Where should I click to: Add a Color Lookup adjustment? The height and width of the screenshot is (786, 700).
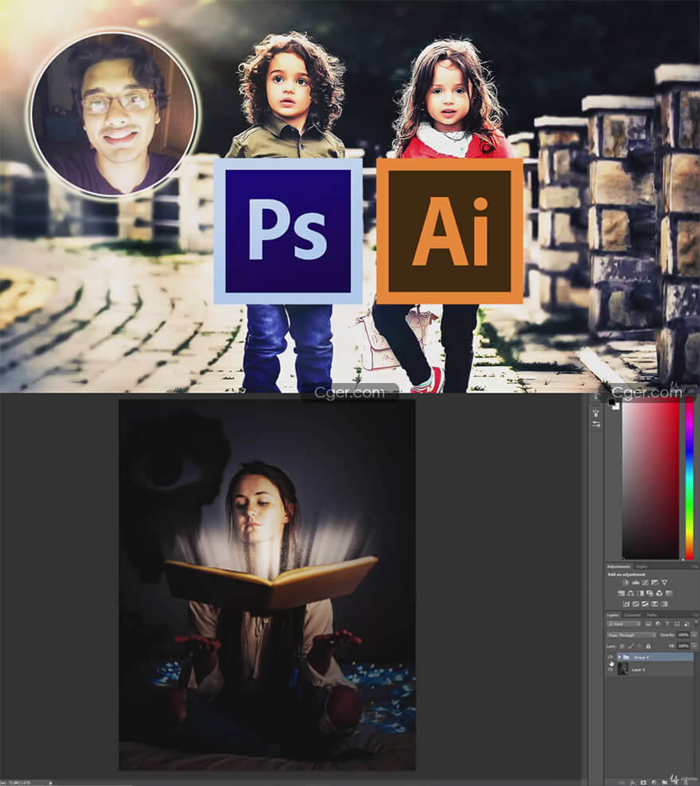tap(669, 593)
